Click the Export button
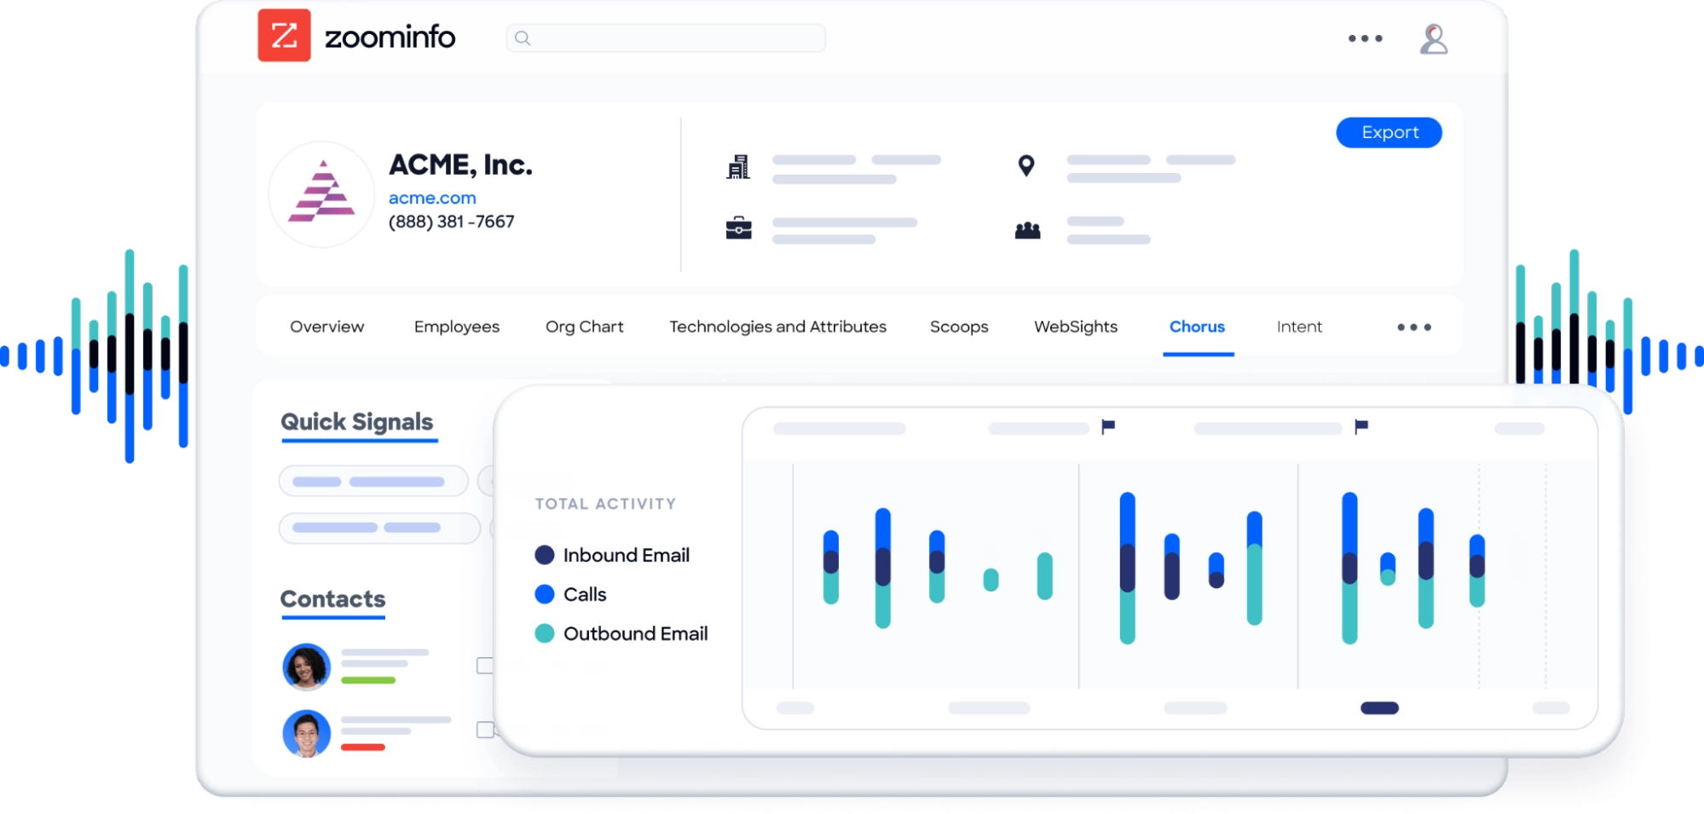 pos(1389,132)
